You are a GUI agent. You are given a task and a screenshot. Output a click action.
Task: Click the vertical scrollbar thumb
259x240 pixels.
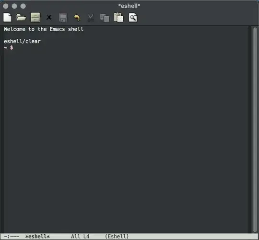click(x=255, y=130)
